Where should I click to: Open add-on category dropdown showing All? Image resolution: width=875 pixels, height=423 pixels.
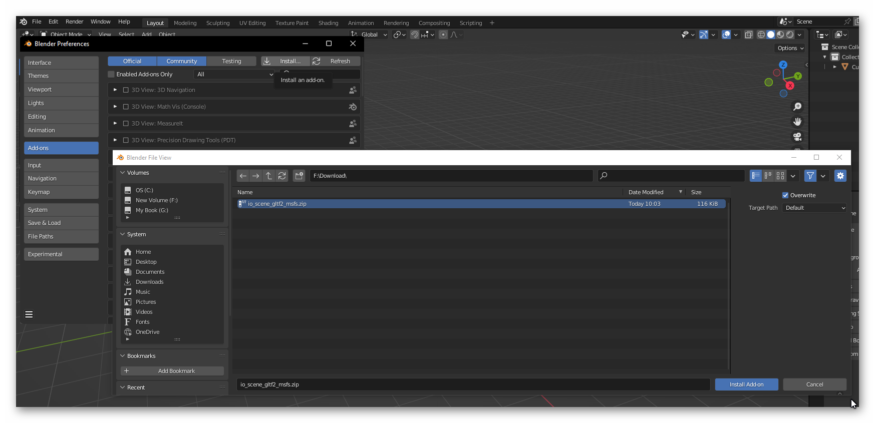point(235,74)
